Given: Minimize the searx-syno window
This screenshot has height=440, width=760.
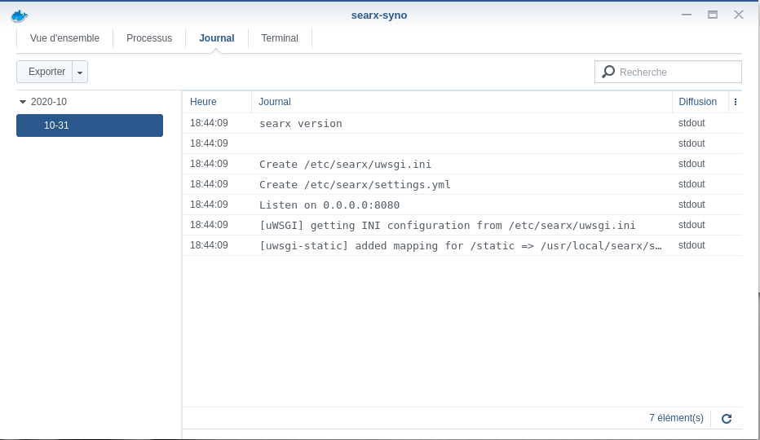Looking at the screenshot, I should 687,15.
